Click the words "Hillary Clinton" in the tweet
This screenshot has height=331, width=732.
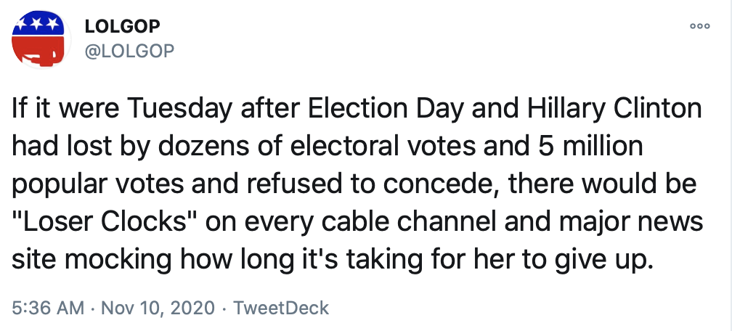pos(611,110)
